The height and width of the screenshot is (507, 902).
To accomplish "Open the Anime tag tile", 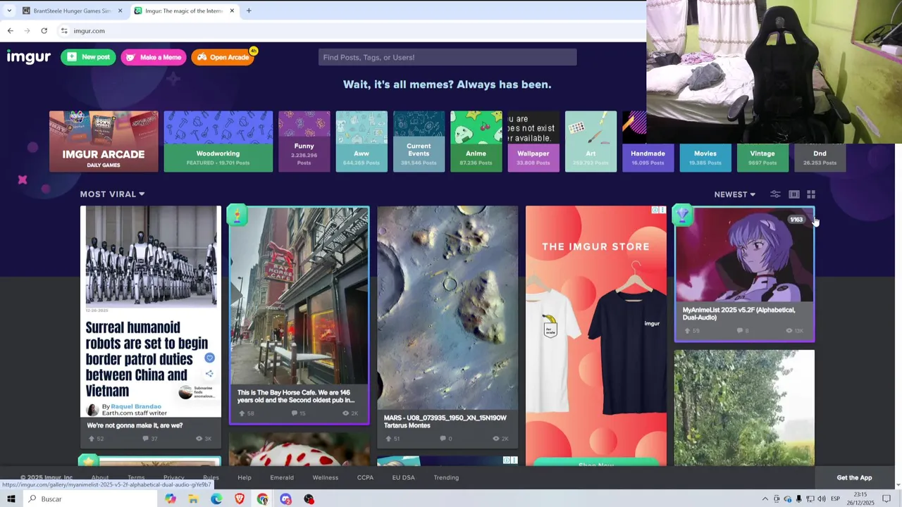I will (x=476, y=142).
